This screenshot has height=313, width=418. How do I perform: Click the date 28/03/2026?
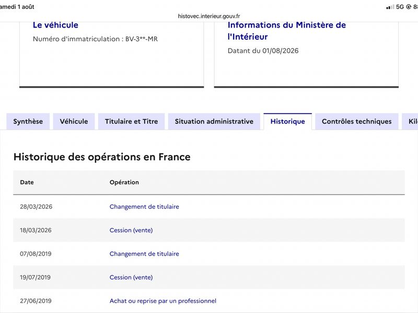click(36, 207)
